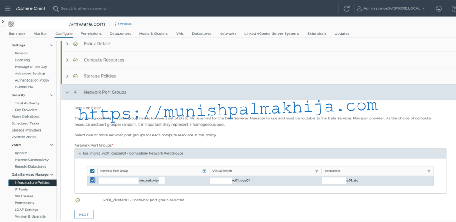This screenshot has width=456, height=222.
Task: Switch to the Networks tab
Action: pyautogui.click(x=228, y=33)
